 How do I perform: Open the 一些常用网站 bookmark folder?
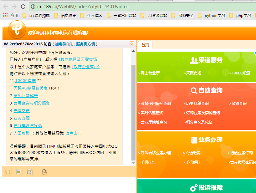click(121, 16)
